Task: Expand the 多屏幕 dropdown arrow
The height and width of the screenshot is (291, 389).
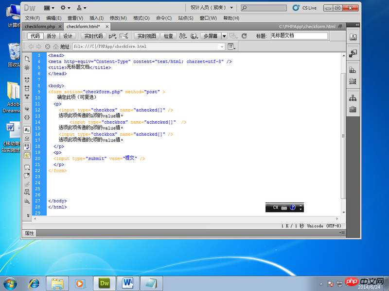Action: tap(224, 36)
